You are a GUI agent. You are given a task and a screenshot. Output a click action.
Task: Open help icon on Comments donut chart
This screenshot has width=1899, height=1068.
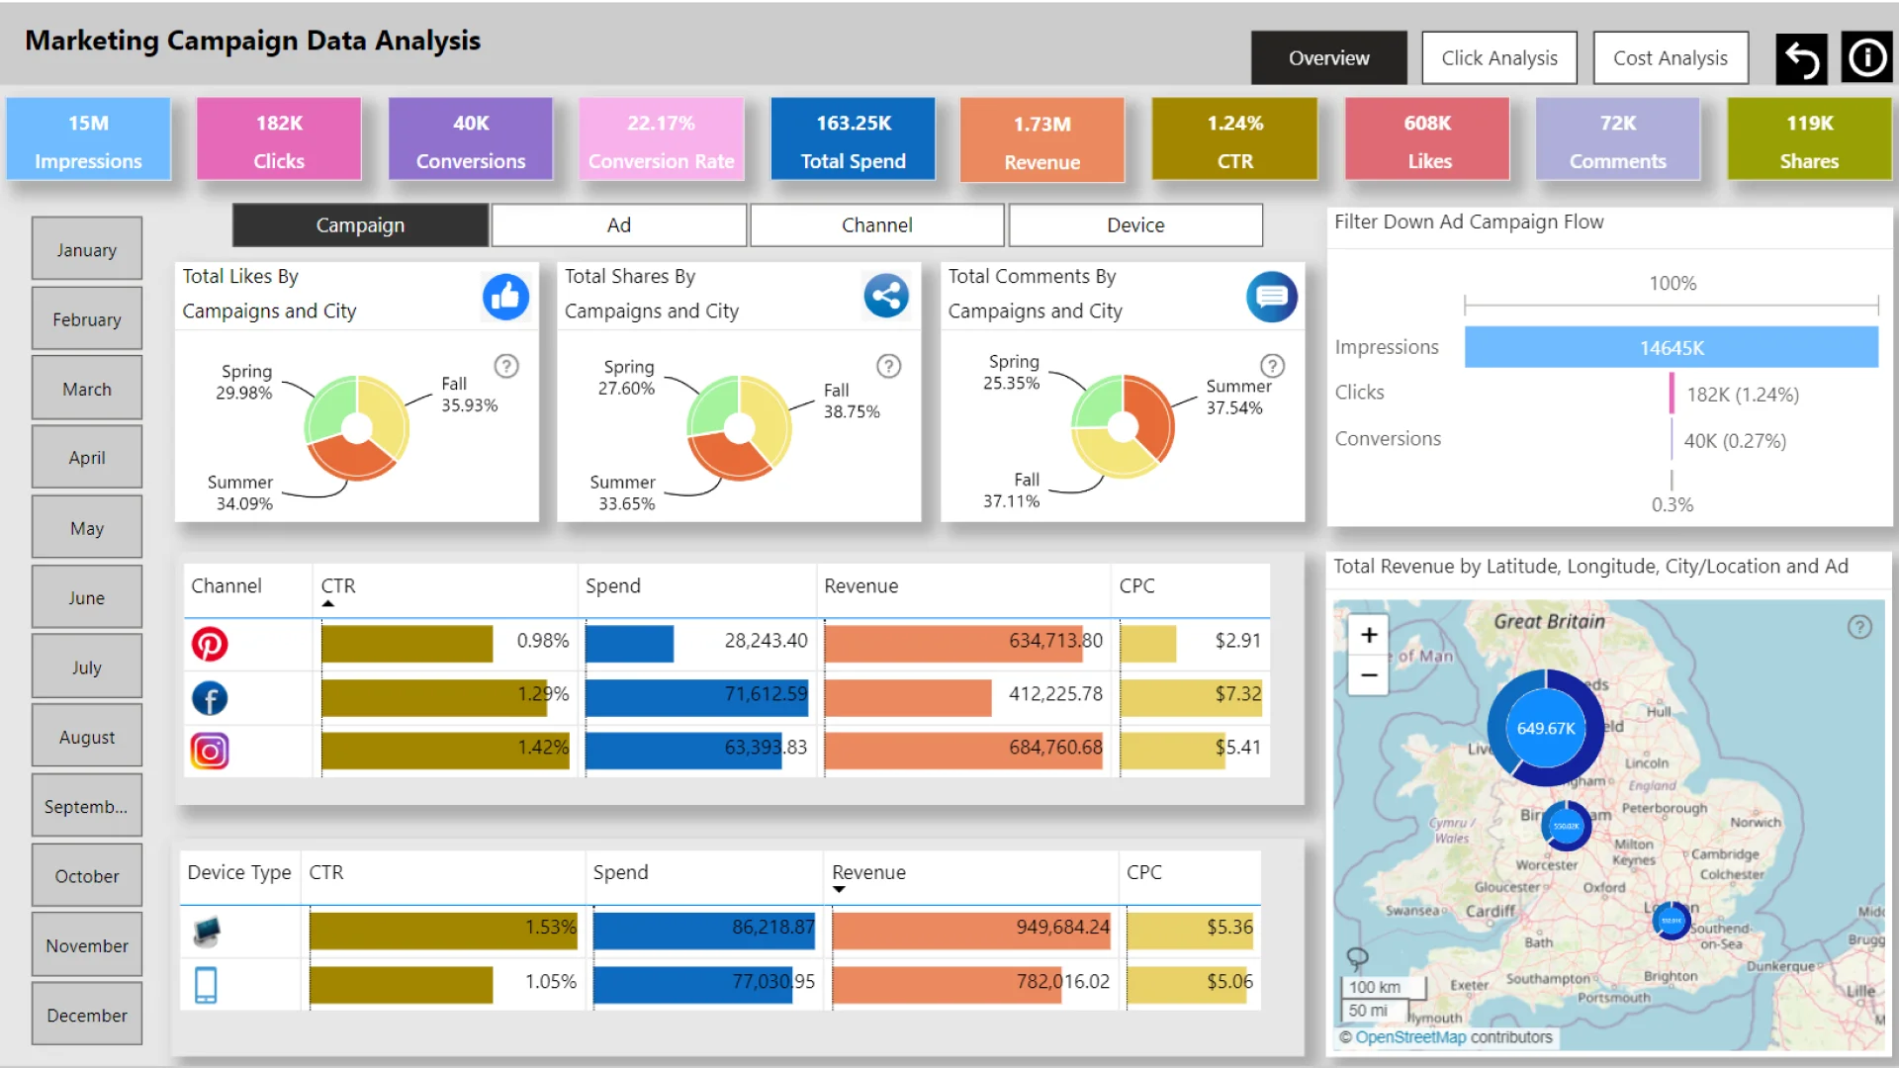(x=1272, y=366)
